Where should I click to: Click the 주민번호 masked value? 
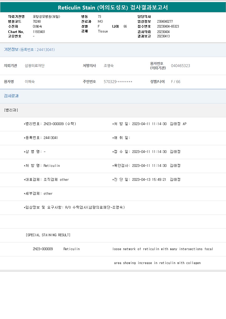tap(118, 82)
